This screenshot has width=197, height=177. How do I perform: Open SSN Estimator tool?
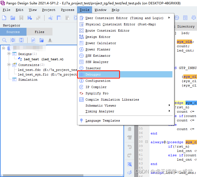[x=125, y=56]
